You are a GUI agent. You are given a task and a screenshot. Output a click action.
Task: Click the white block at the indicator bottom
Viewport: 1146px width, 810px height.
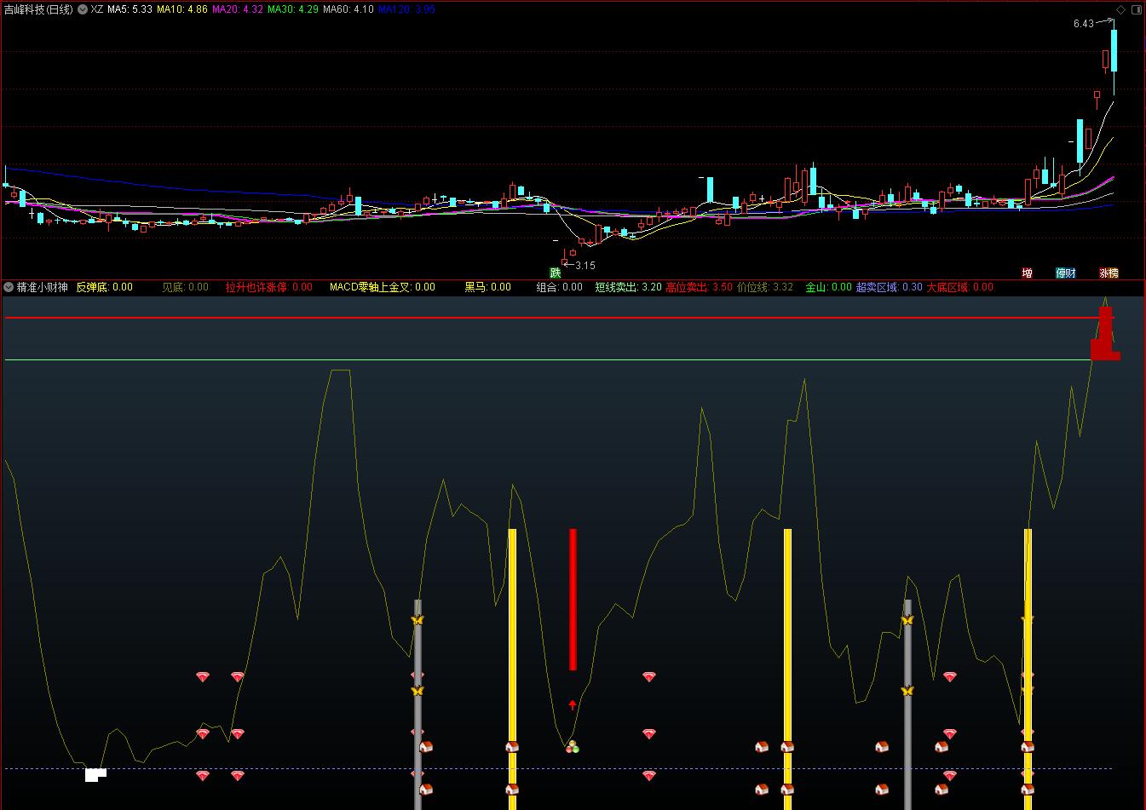click(95, 774)
